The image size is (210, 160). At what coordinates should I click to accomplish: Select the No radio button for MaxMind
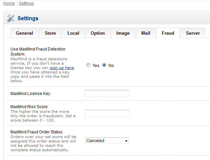[x=104, y=65]
